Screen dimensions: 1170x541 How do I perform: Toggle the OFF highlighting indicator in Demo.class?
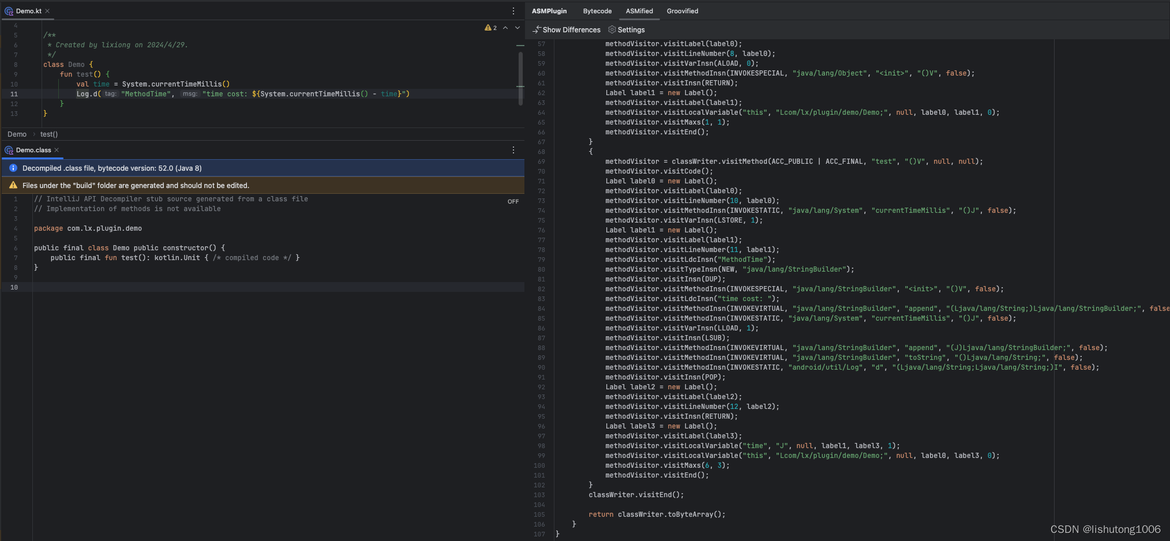pos(513,201)
